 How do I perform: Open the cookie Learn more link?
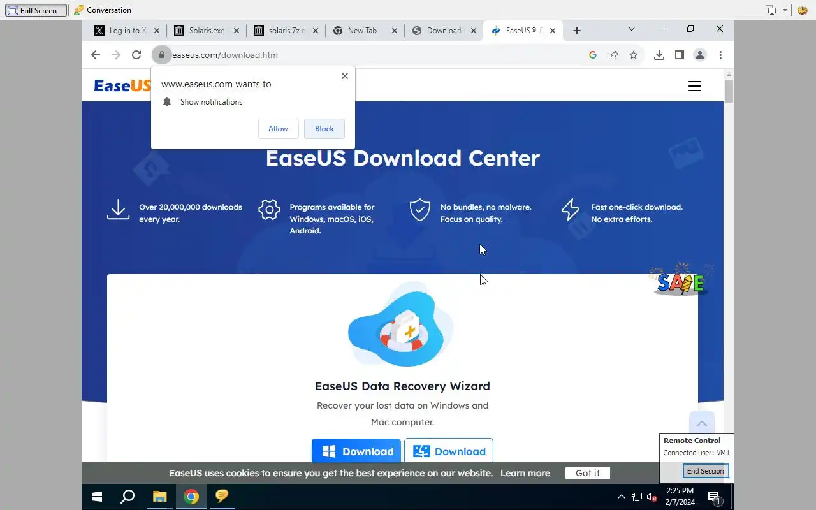tap(525, 473)
